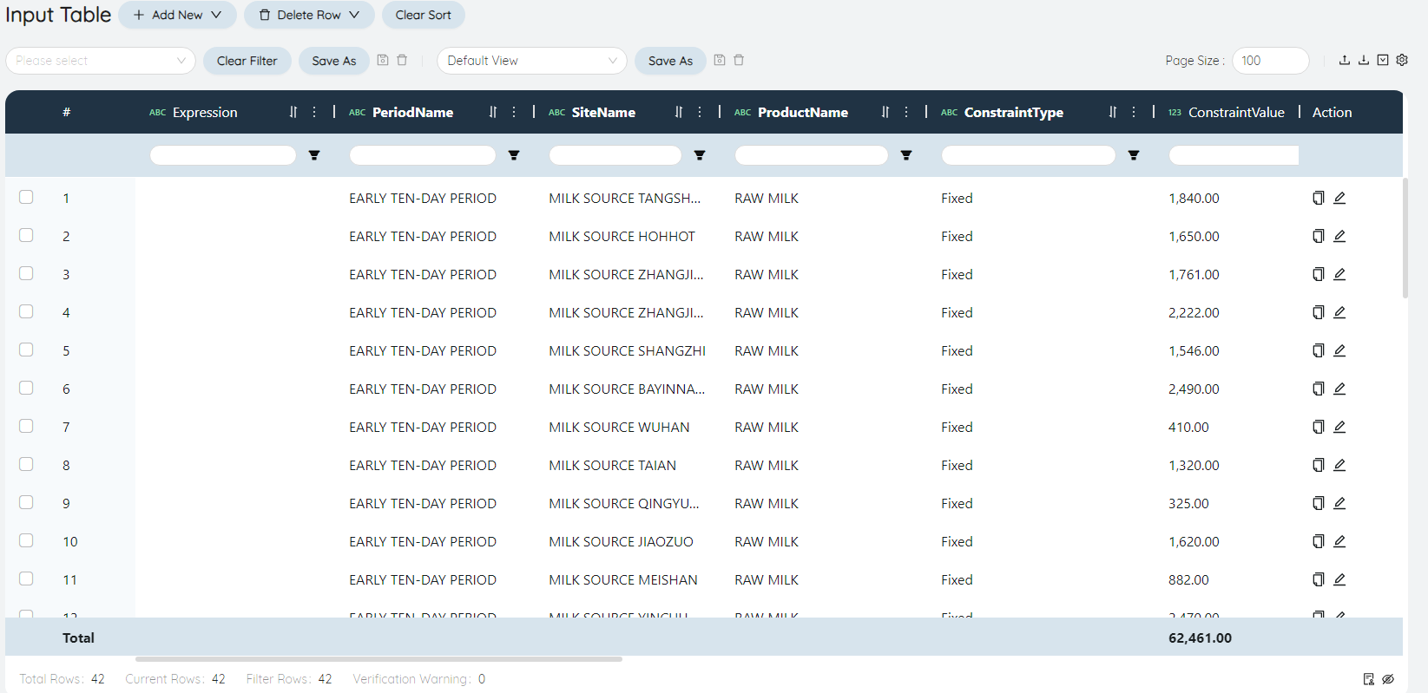Copy row 5 MILK SOURCE SHANGZHI
The image size is (1428, 693).
(1318, 350)
